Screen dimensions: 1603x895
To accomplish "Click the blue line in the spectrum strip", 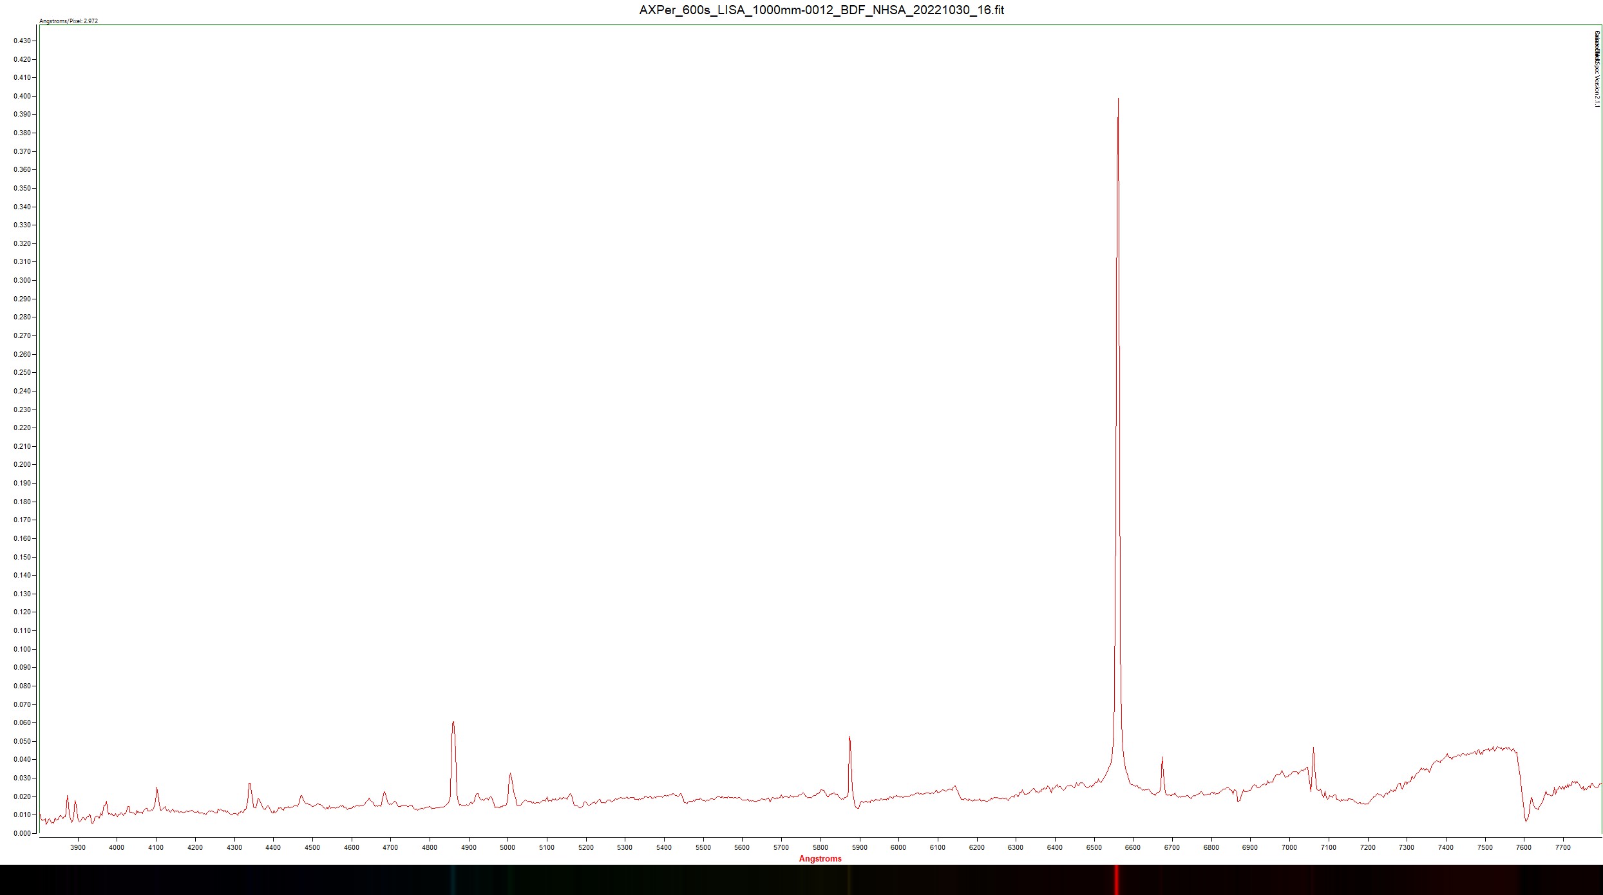I will point(453,880).
